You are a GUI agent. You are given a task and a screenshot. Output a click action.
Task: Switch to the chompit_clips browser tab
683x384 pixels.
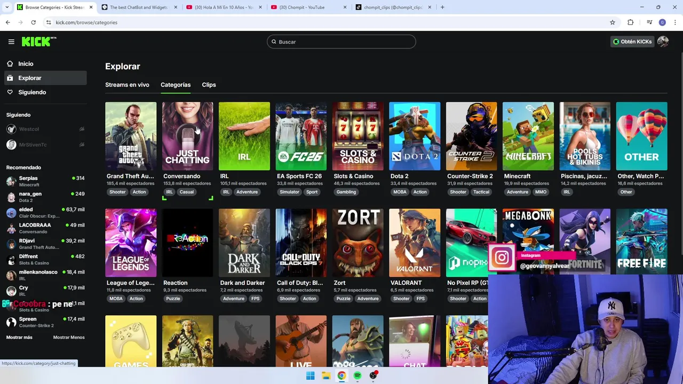tap(393, 7)
